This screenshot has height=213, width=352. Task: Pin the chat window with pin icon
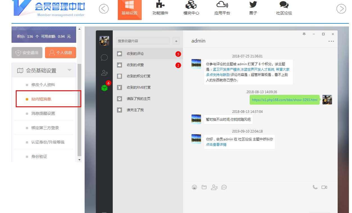[x=304, y=34]
